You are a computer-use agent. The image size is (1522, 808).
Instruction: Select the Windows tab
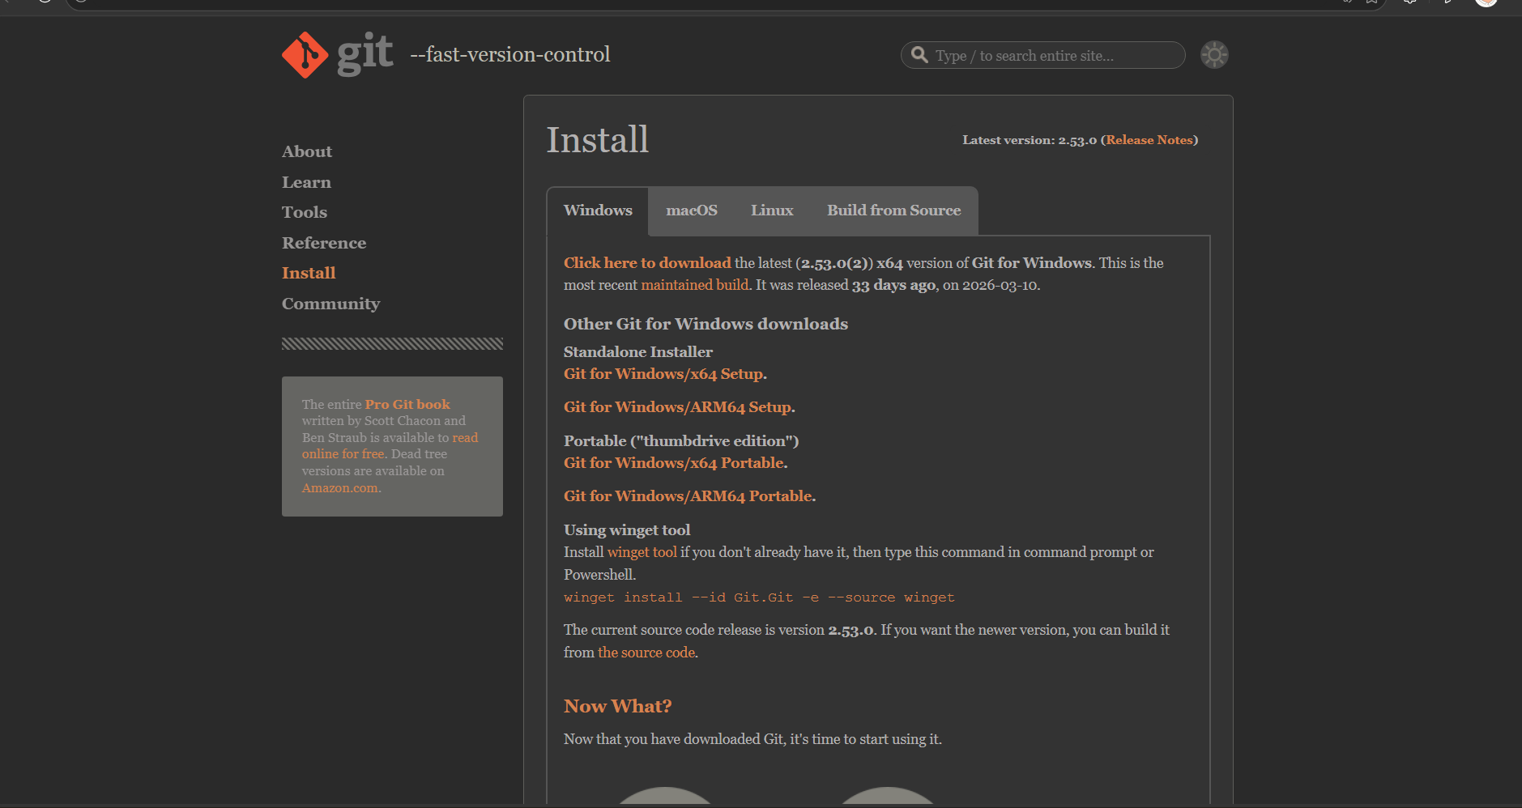[x=598, y=211]
